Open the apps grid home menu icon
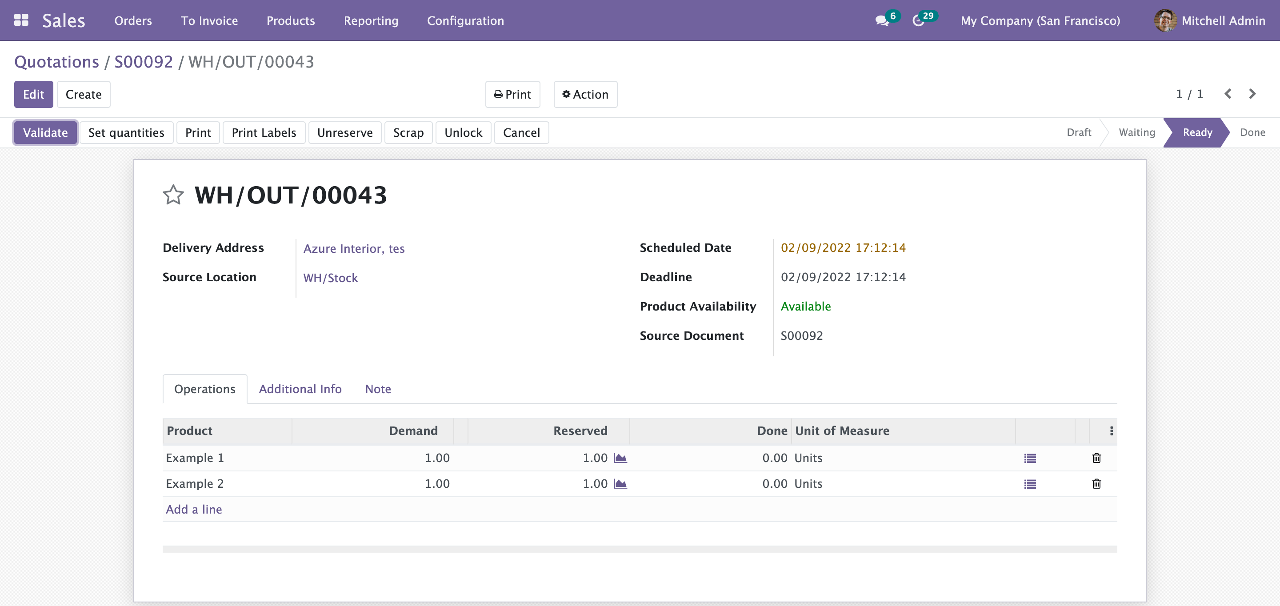This screenshot has height=606, width=1280. coord(21,20)
